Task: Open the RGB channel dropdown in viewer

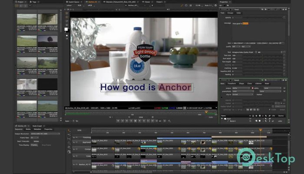Action: 81,5
